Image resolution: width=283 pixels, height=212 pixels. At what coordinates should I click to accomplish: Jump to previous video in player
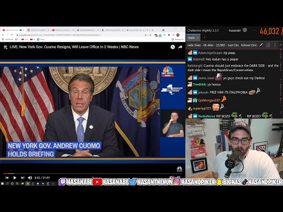point(7,178)
